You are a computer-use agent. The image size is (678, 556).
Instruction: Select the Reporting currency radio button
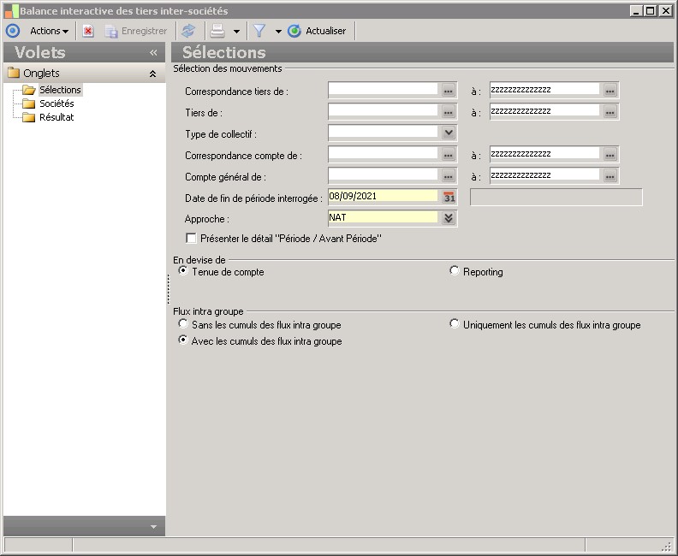455,271
